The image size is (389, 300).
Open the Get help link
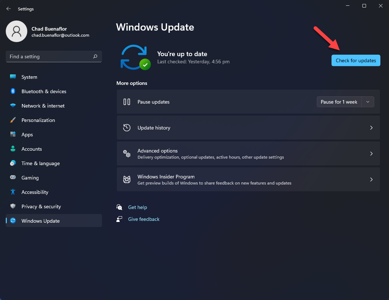[x=138, y=207]
